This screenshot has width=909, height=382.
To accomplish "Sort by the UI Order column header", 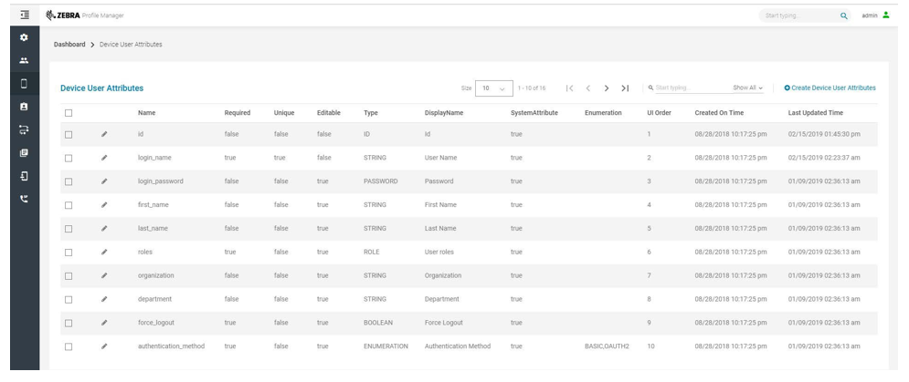I will (x=659, y=113).
